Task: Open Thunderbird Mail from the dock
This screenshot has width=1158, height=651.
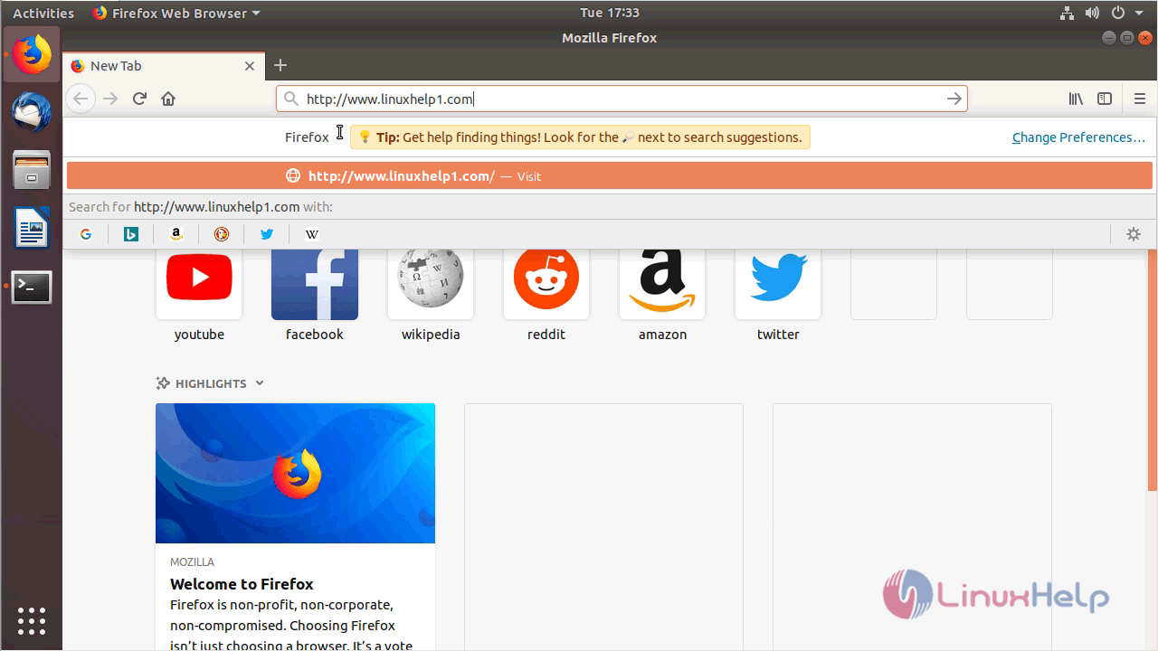Action: click(x=32, y=112)
